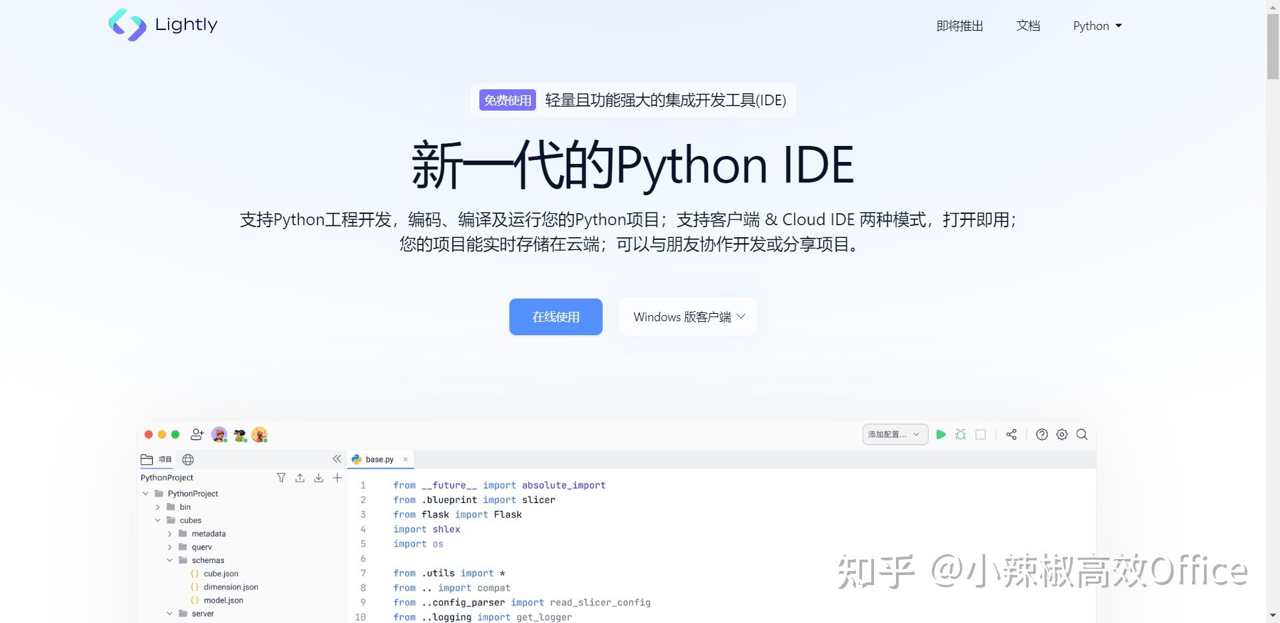Image resolution: width=1280 pixels, height=623 pixels.
Task: Start debugging with the bug icon
Action: (961, 434)
